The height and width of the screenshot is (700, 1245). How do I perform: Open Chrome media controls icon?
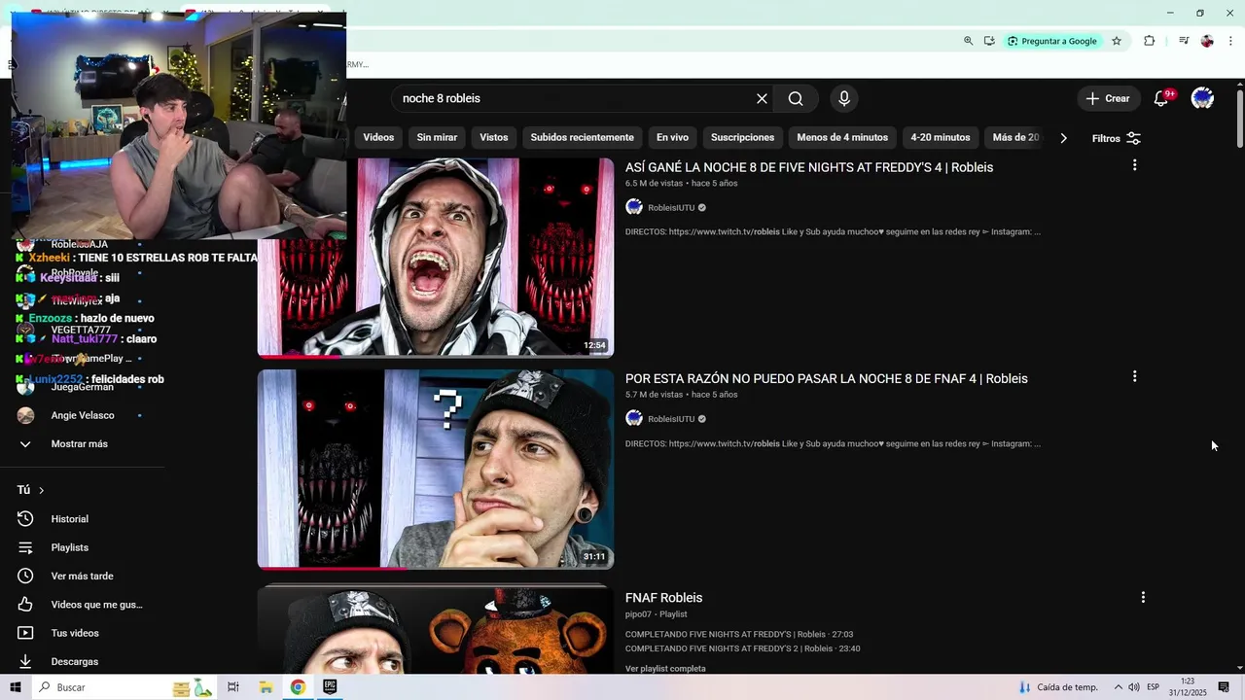[1184, 41]
